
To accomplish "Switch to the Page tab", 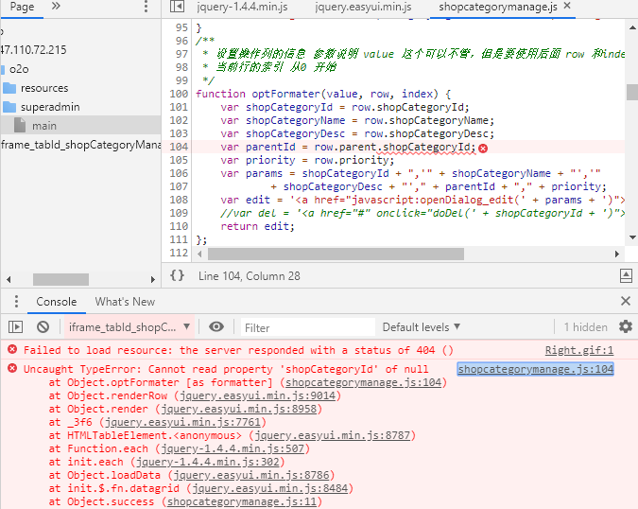I will (22, 7).
